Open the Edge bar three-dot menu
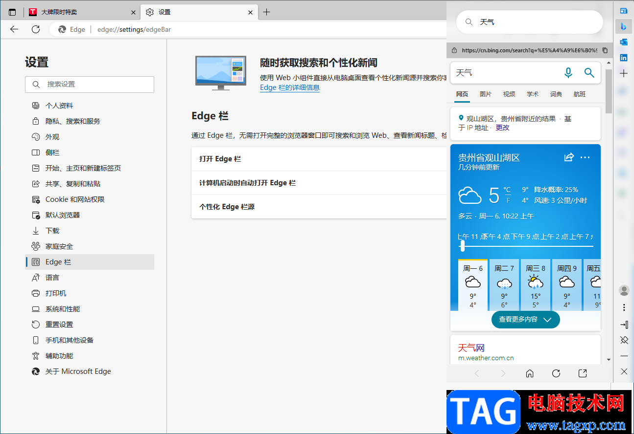634x434 pixels. coord(624,307)
